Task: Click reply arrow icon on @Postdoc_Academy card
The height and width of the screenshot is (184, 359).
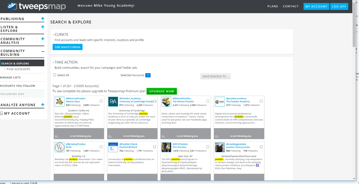Action: (x=110, y=136)
